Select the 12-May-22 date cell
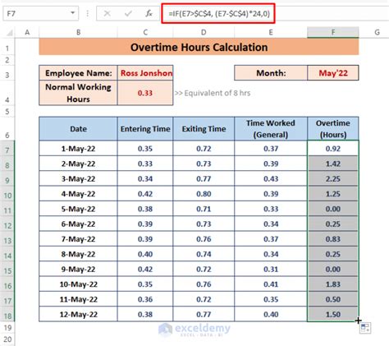The height and width of the screenshot is (346, 389). [x=78, y=315]
